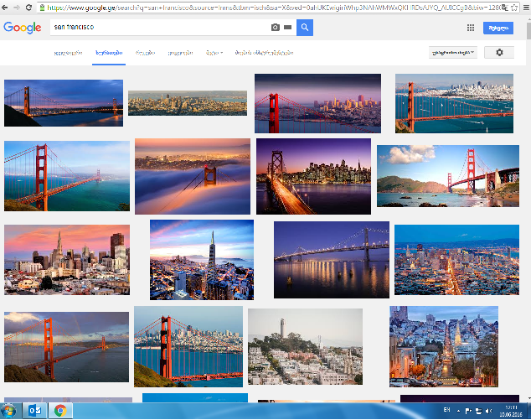Open the Windows Start menu orb
This screenshot has width=531, height=420.
[9, 411]
